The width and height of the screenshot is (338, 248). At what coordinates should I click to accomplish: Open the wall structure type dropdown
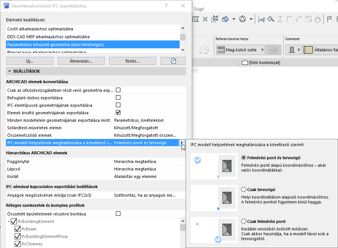[x=293, y=50]
